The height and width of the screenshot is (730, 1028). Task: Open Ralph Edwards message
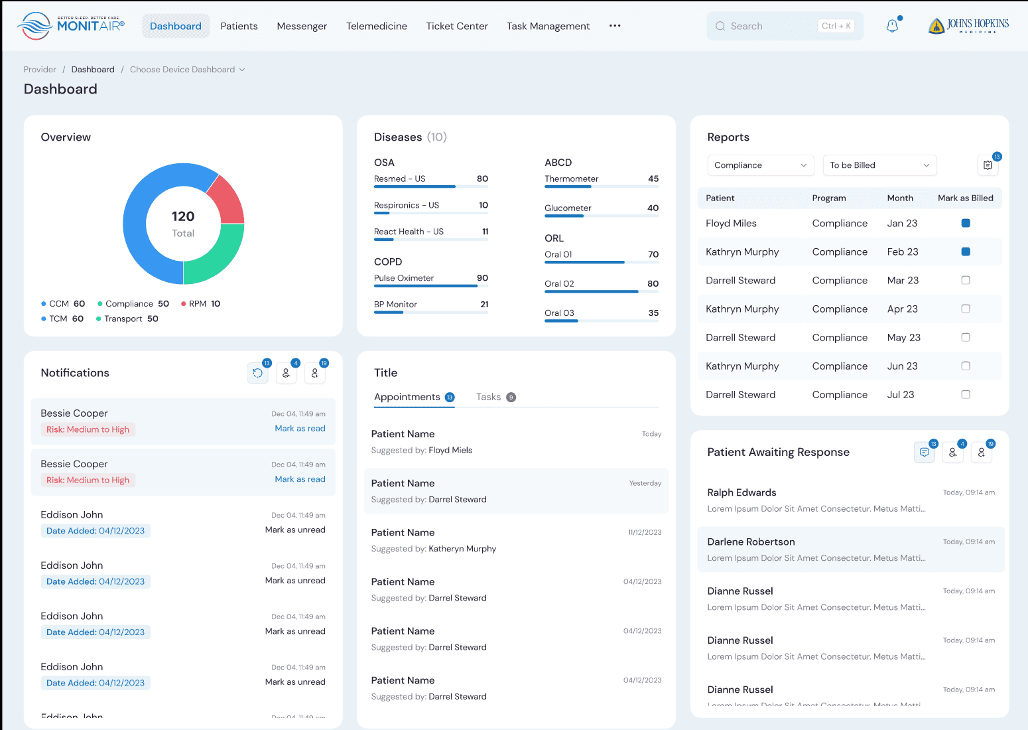tap(851, 500)
